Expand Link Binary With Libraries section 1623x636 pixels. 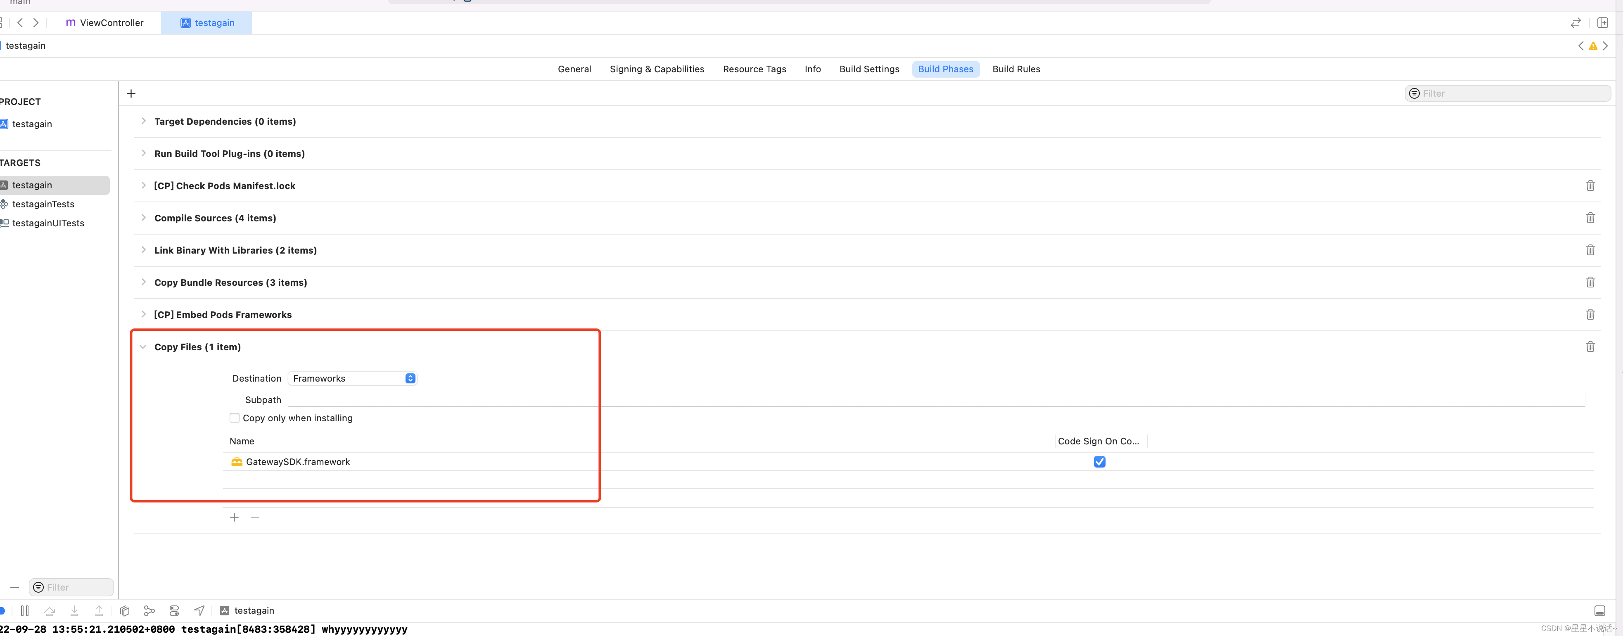pos(143,250)
